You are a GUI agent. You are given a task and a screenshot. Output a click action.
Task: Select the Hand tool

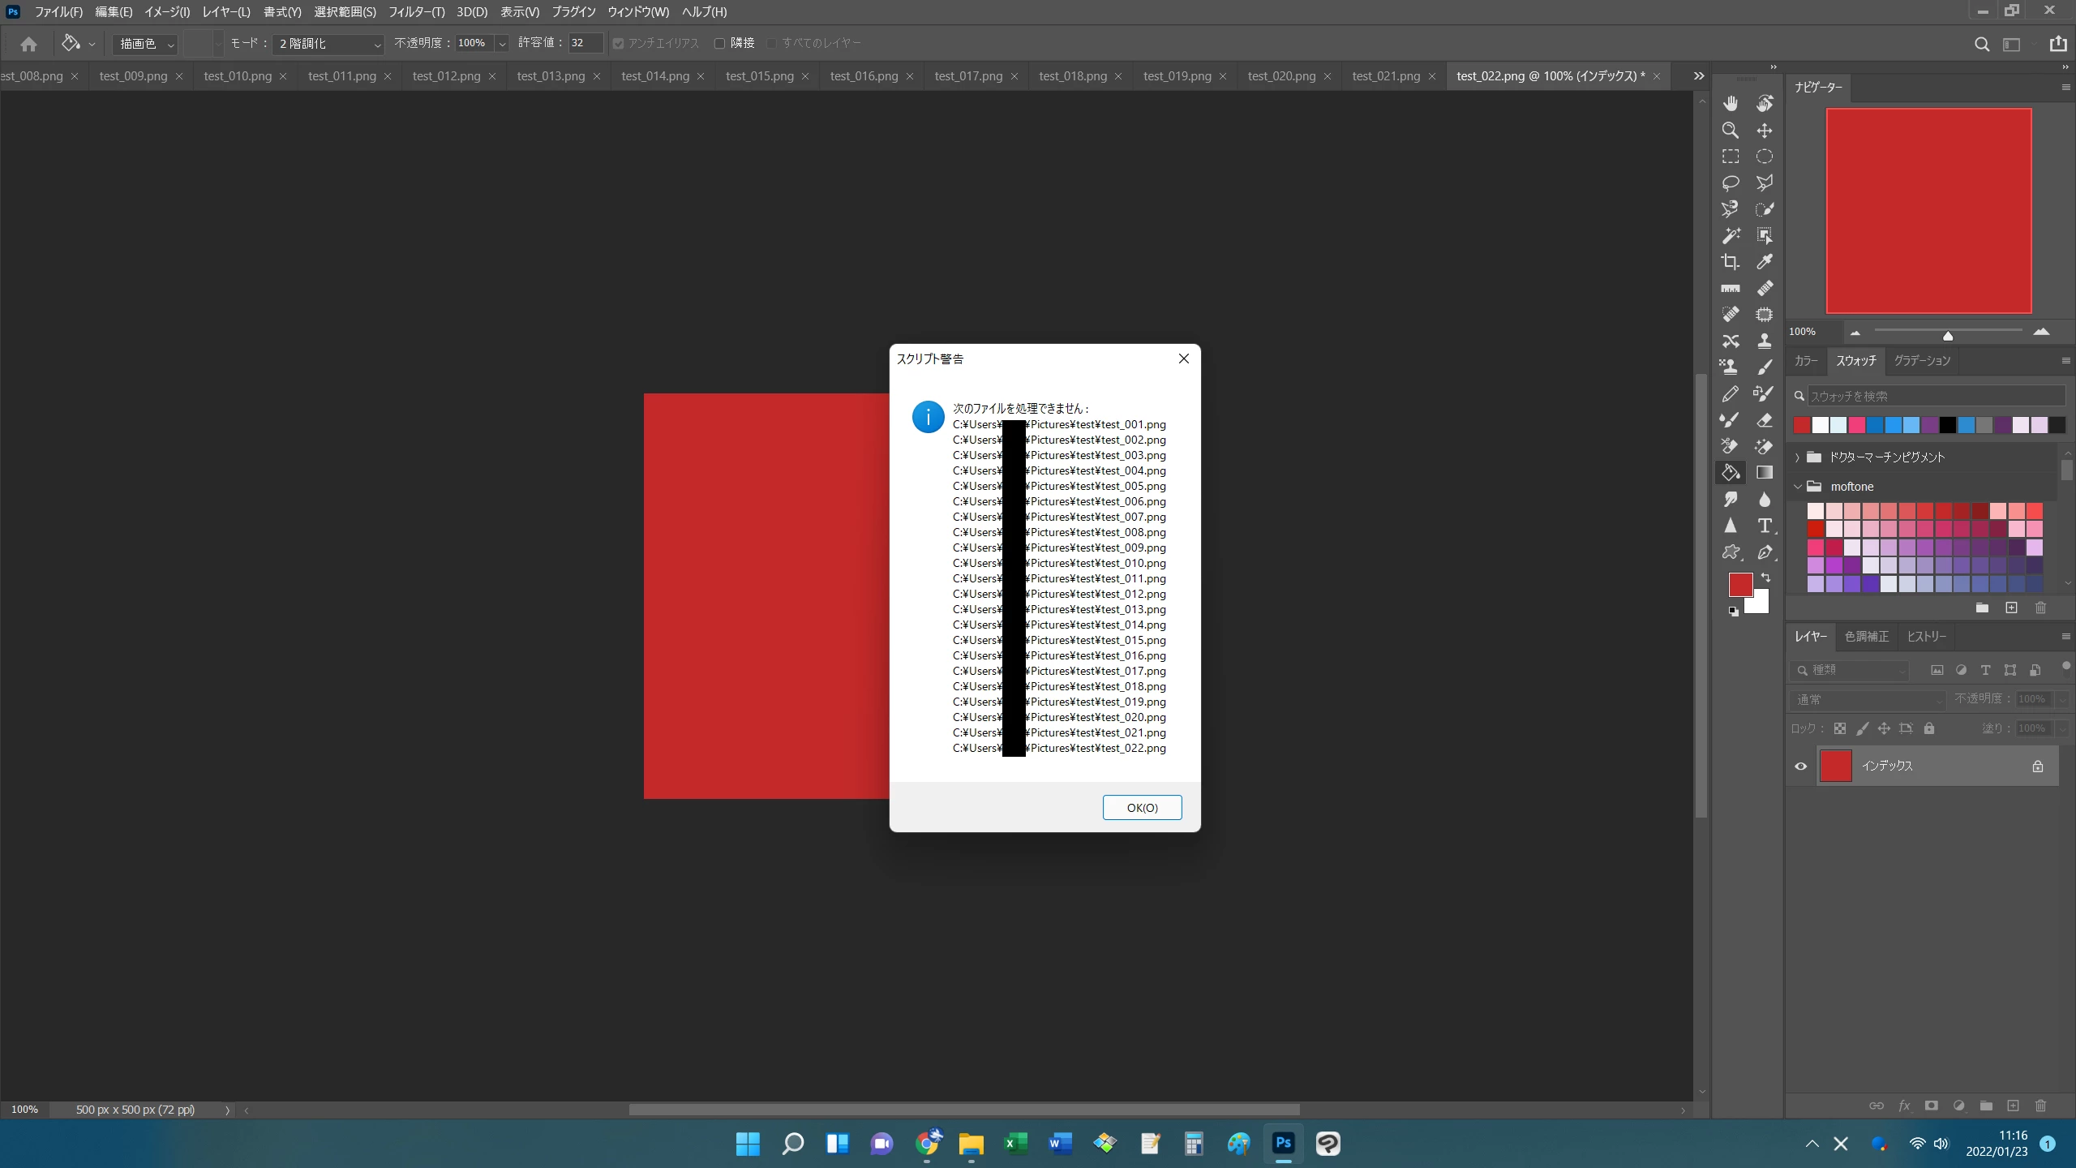(1730, 103)
